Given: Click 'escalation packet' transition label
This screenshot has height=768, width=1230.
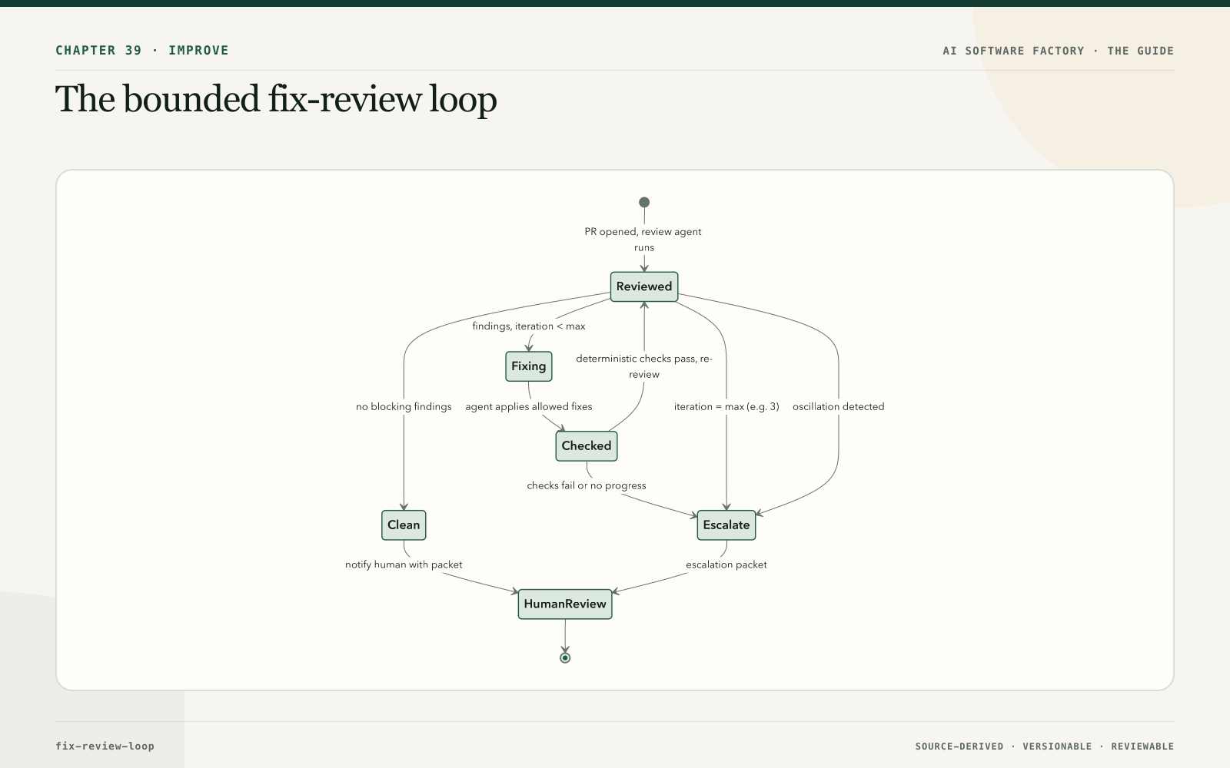Looking at the screenshot, I should (726, 564).
